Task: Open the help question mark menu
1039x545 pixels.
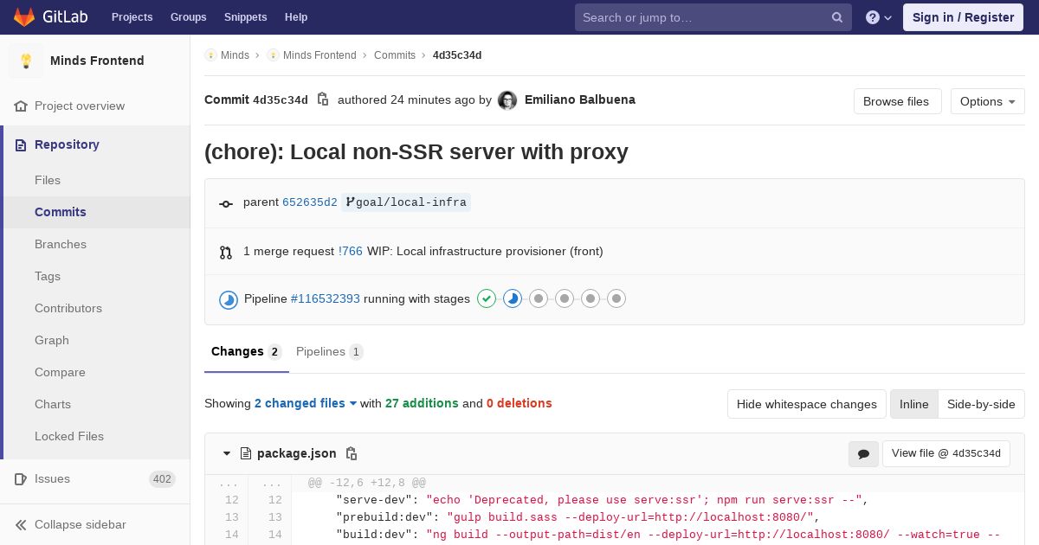Action: [x=878, y=17]
